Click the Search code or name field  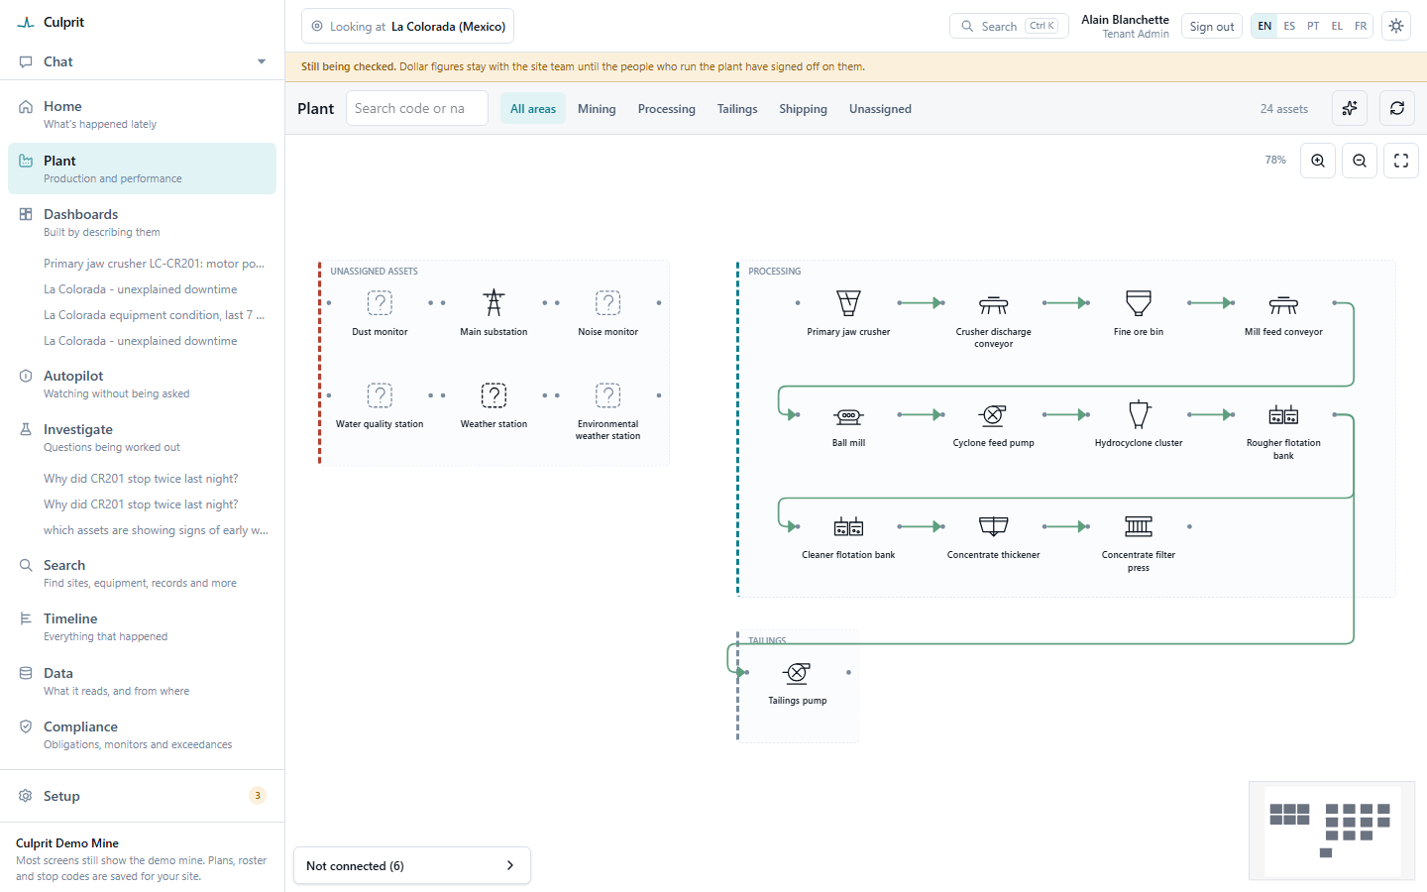(416, 108)
